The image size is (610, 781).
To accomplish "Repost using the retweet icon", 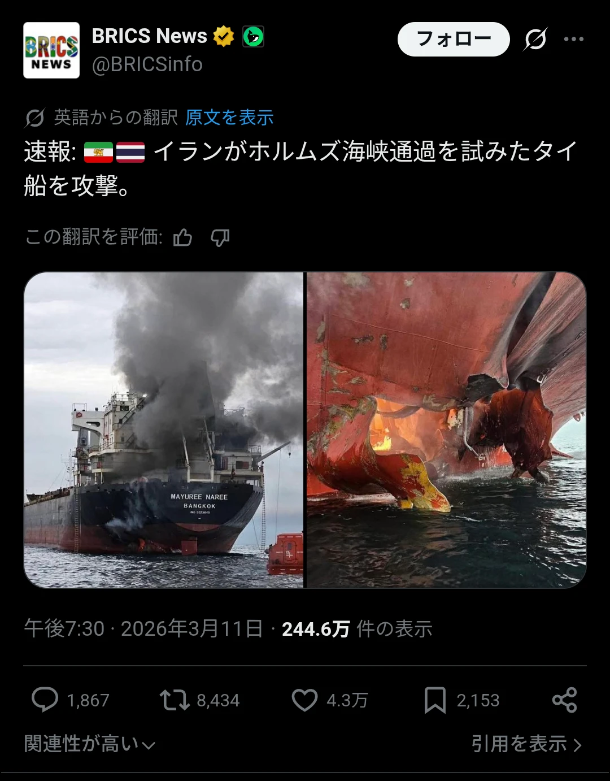I will (175, 700).
